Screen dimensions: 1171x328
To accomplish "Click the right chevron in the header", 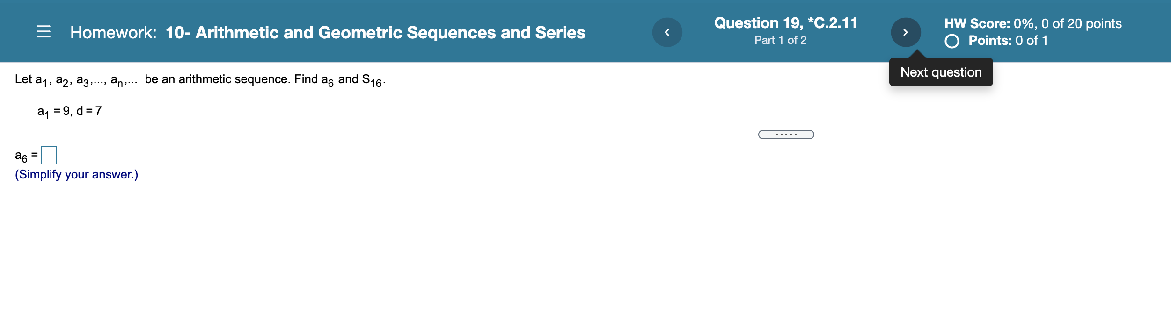I will (906, 32).
